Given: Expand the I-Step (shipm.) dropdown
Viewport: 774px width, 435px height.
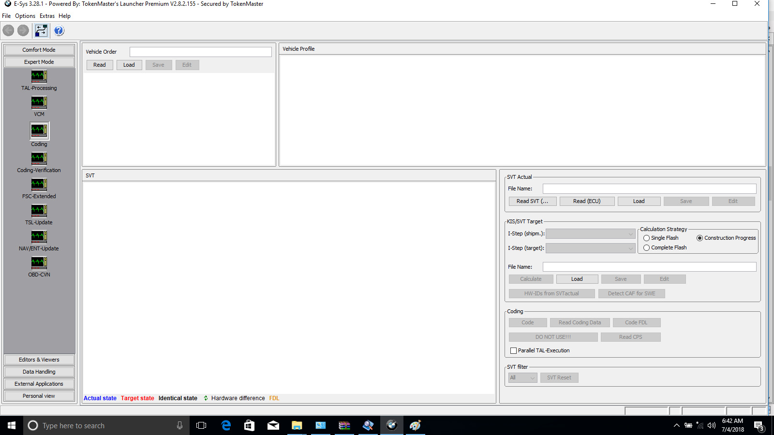Looking at the screenshot, I should click(591, 234).
